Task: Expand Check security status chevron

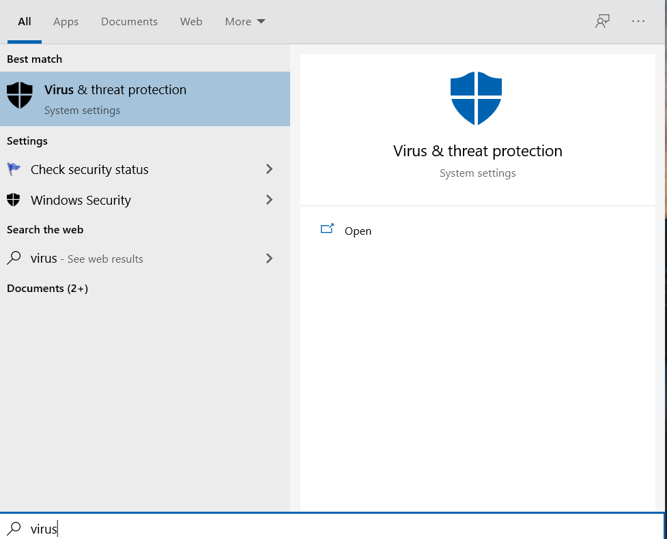Action: click(269, 169)
